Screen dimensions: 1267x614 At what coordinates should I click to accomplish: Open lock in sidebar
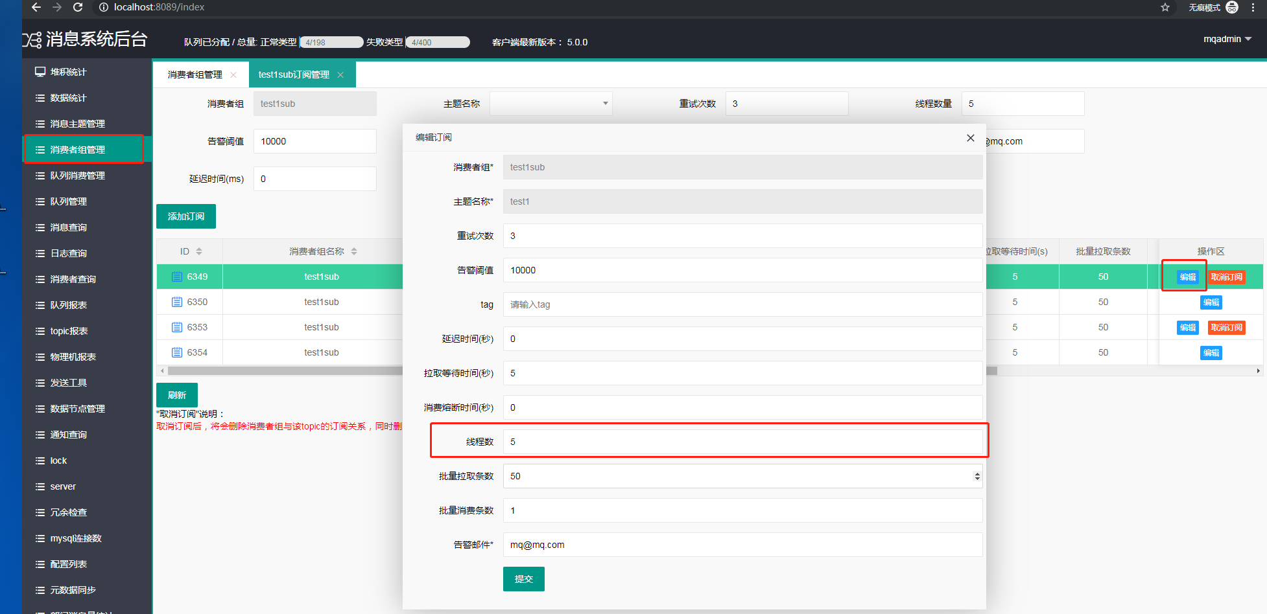point(87,460)
